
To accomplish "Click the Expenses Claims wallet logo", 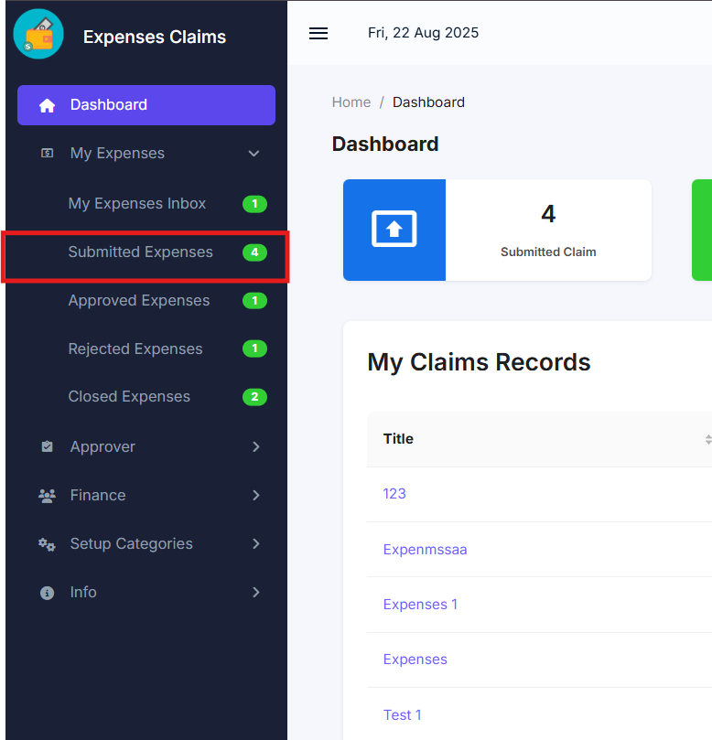I will tap(38, 34).
